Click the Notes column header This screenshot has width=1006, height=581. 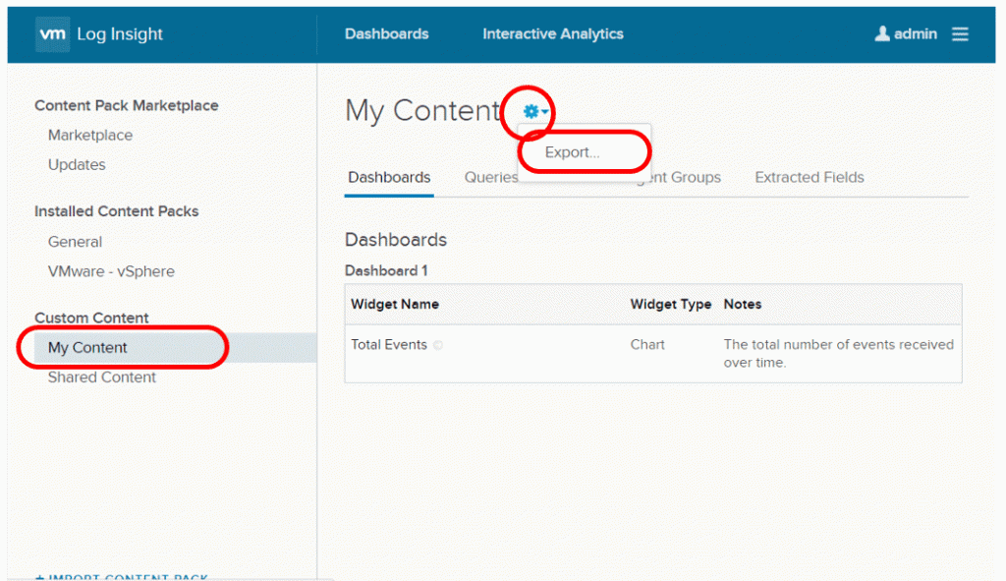click(743, 305)
